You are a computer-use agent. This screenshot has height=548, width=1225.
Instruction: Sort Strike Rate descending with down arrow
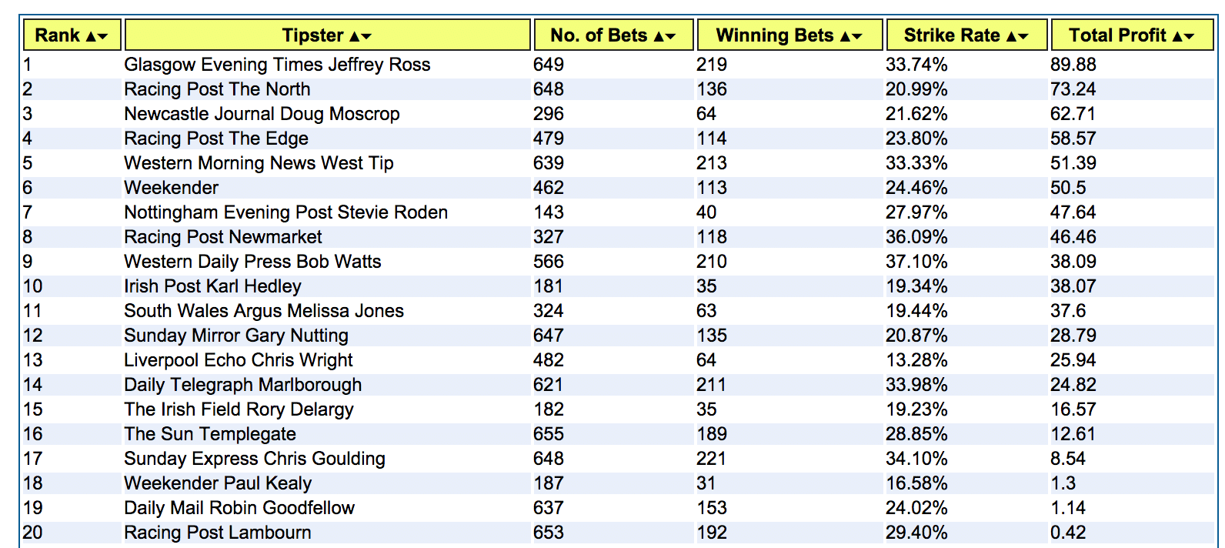point(1023,36)
